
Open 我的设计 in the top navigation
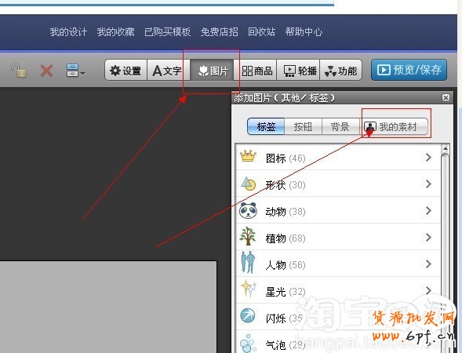tap(68, 32)
